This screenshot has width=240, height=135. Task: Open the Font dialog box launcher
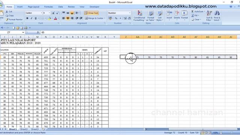[x=58, y=23]
